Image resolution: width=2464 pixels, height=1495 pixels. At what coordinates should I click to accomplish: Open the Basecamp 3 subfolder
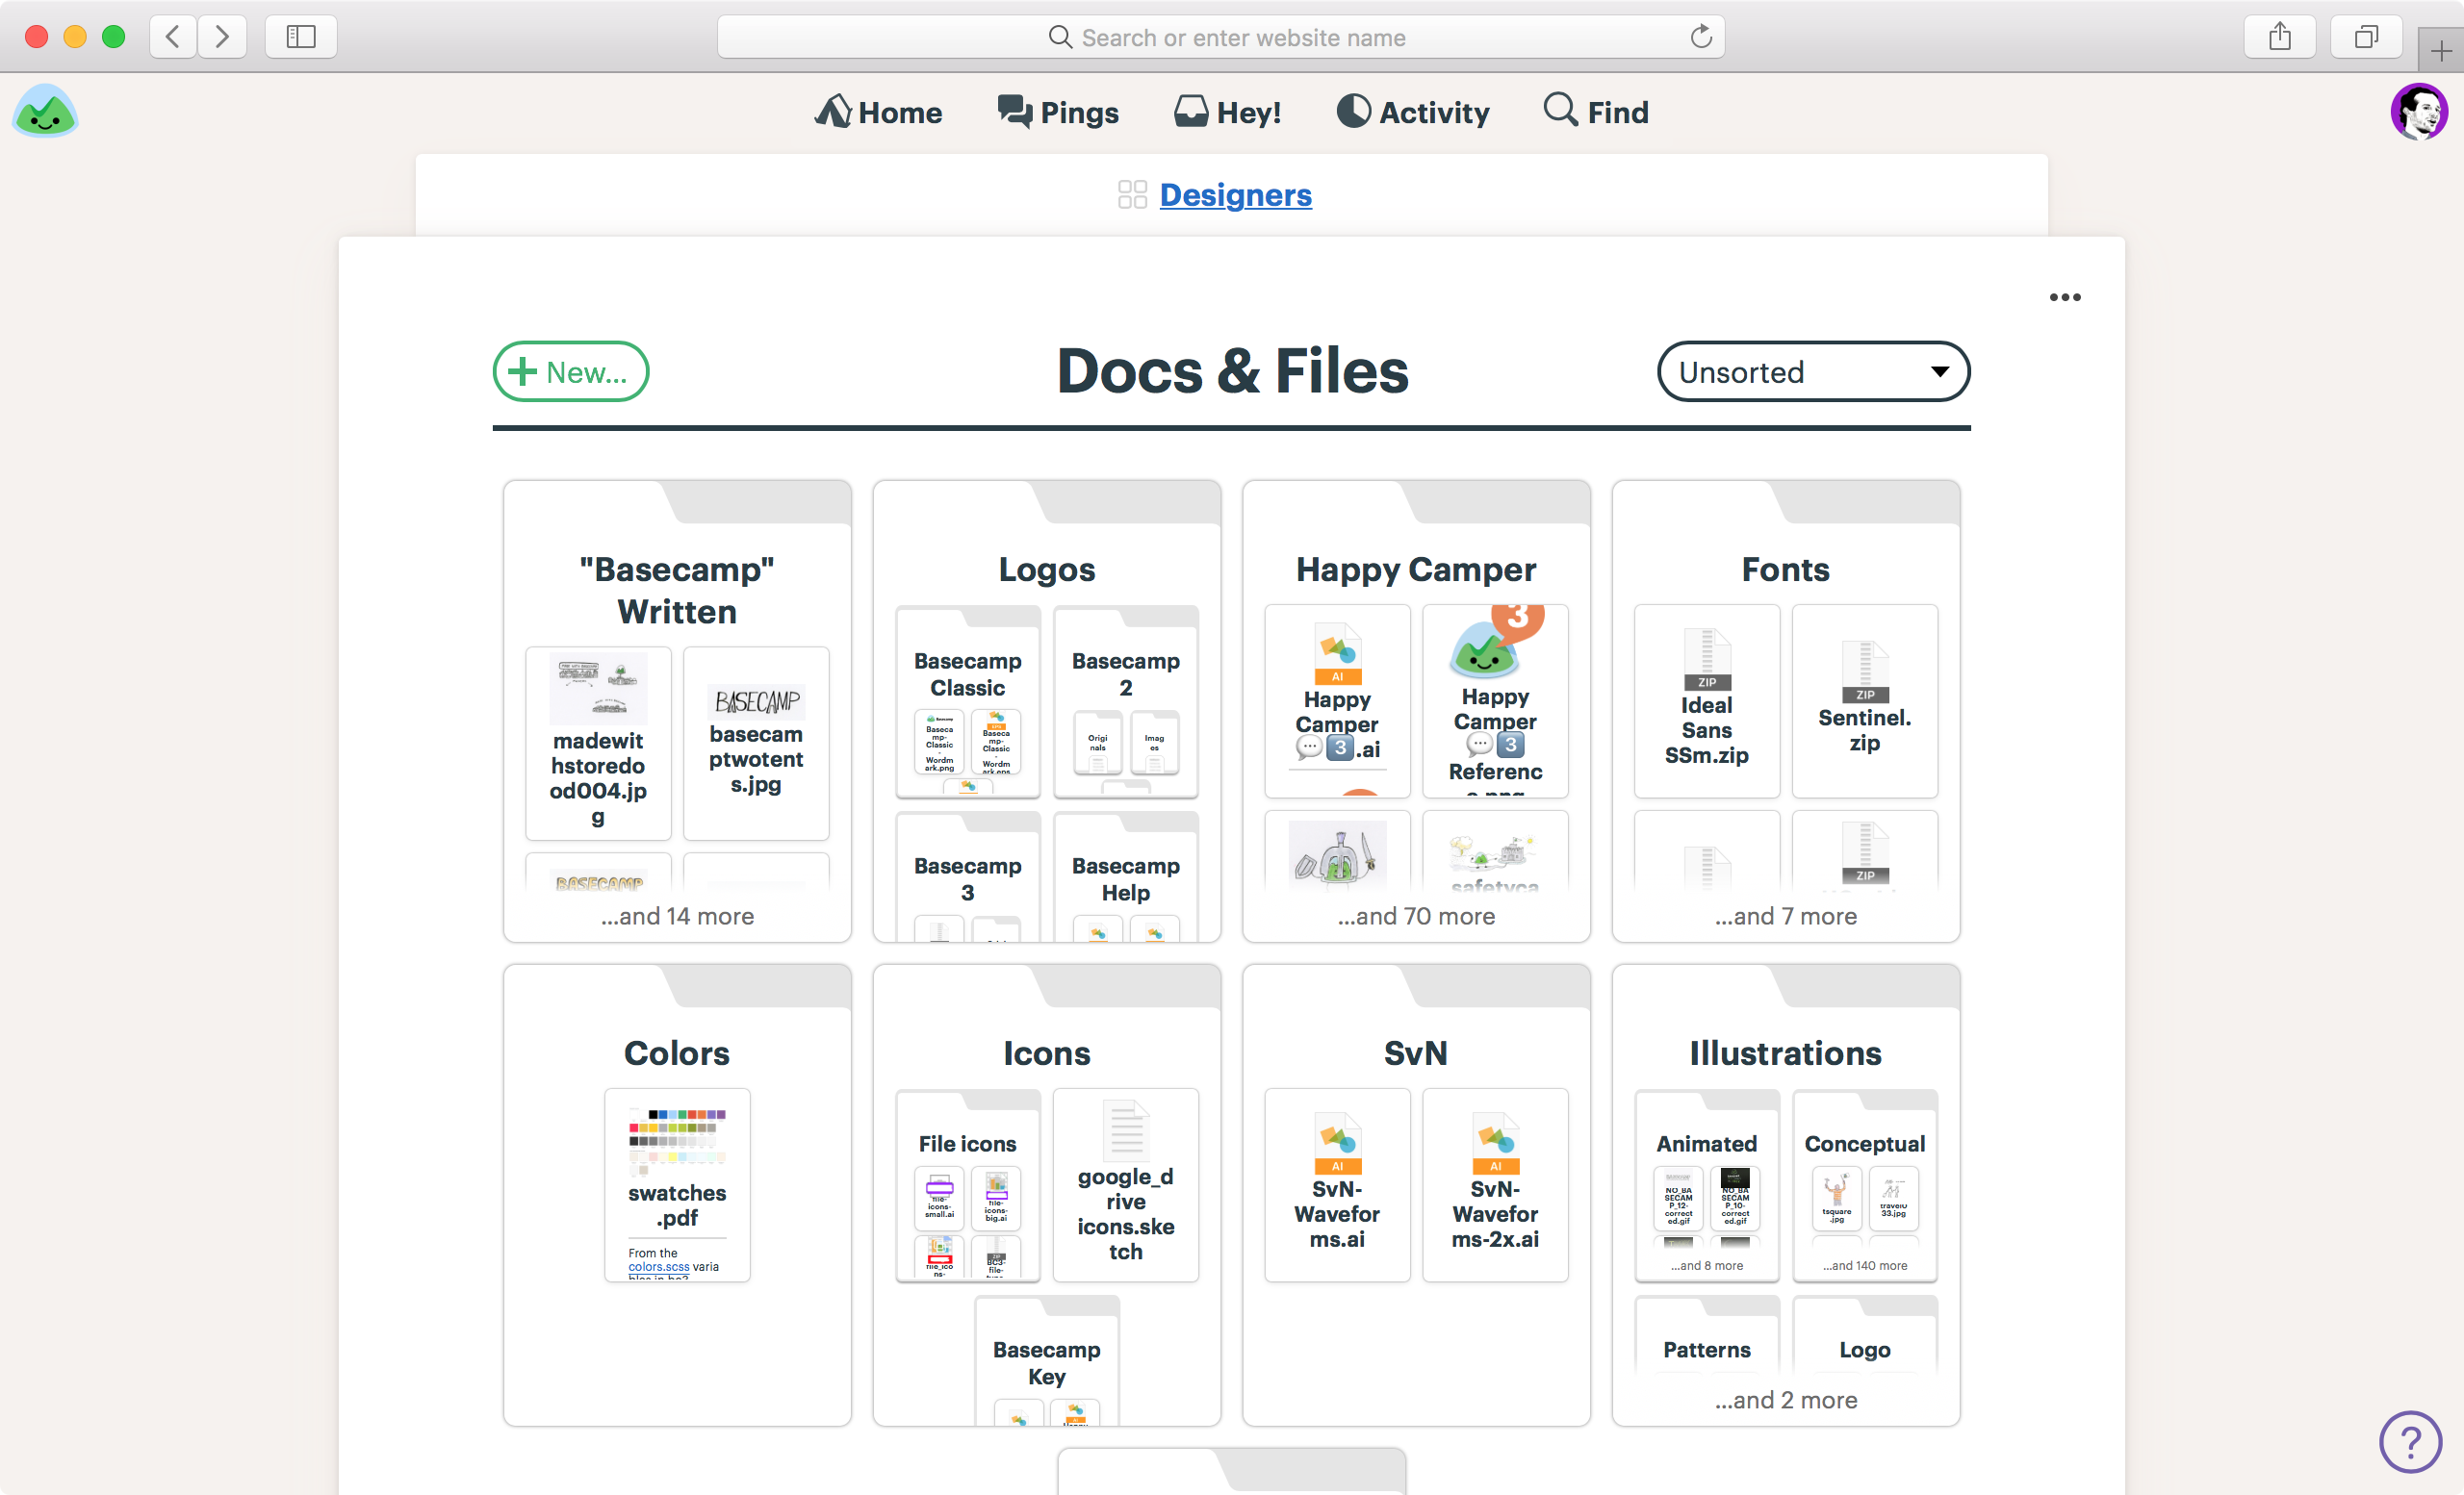pos(968,877)
